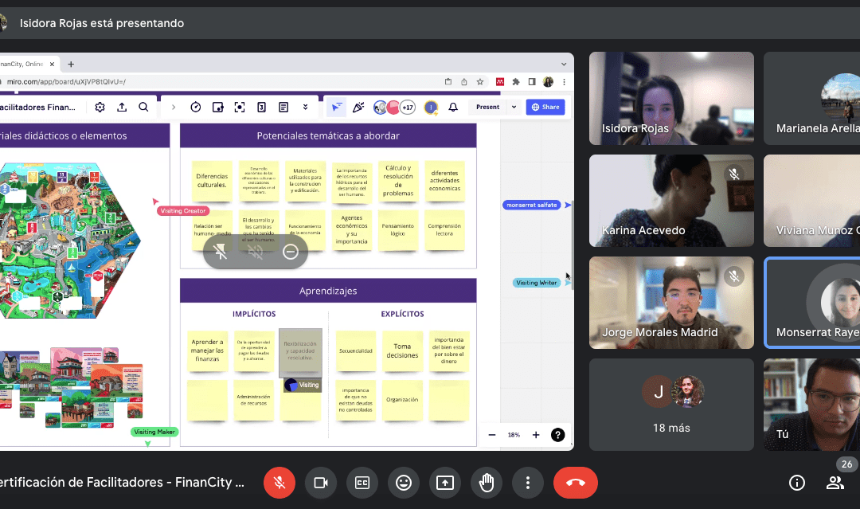Click the export board upload icon
Image resolution: width=860 pixels, height=509 pixels.
click(122, 108)
